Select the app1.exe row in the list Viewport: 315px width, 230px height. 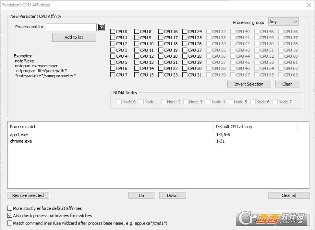(158, 134)
